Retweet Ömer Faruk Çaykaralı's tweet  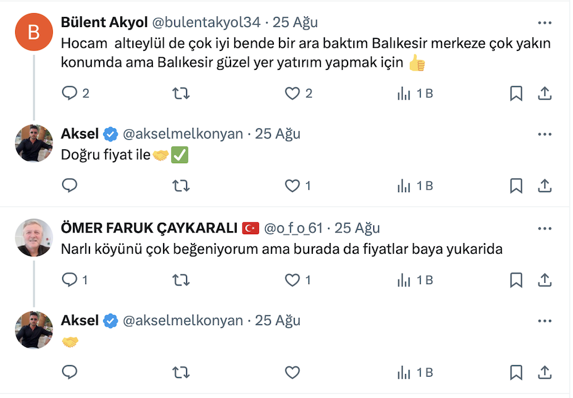pos(181,280)
